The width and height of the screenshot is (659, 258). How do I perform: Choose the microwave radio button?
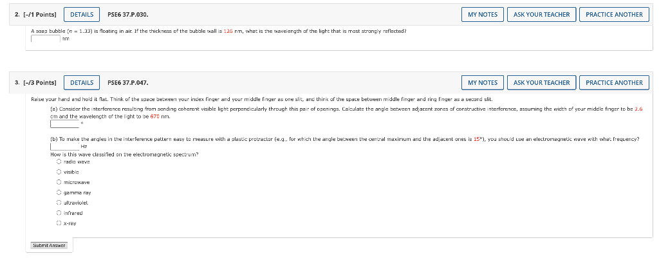click(59, 182)
